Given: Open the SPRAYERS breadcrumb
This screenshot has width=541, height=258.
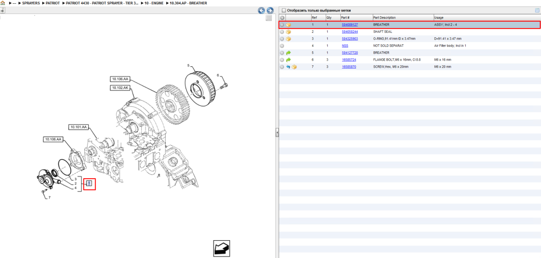Looking at the screenshot, I should [31, 3].
